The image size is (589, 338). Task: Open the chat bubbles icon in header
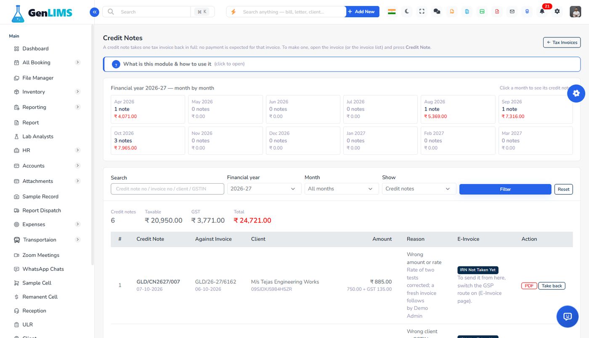437,12
